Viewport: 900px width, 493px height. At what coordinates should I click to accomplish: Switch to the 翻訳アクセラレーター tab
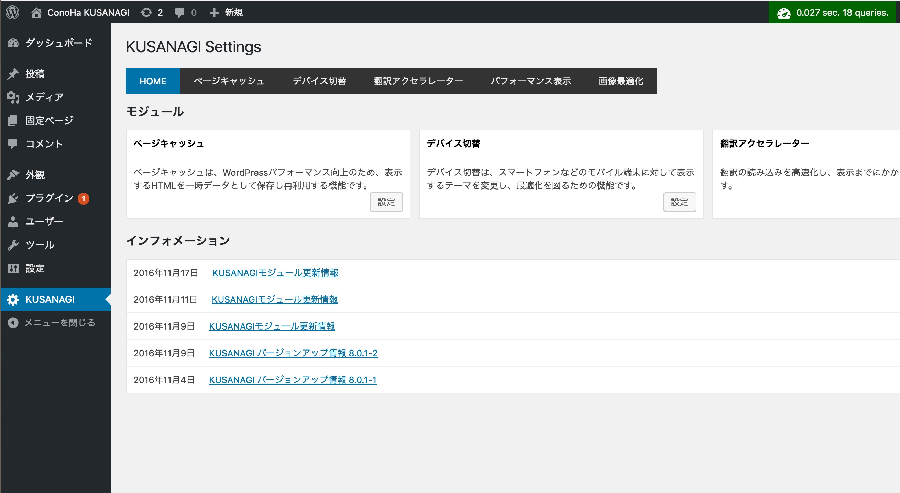(x=418, y=81)
